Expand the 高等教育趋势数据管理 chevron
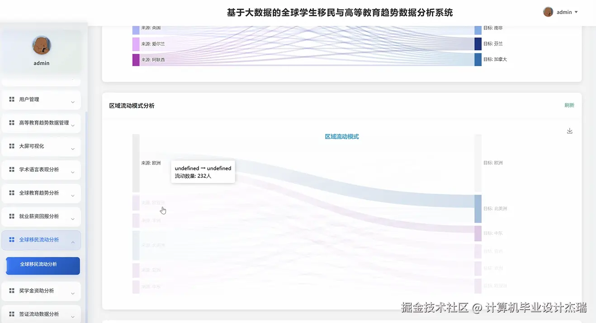 point(73,126)
